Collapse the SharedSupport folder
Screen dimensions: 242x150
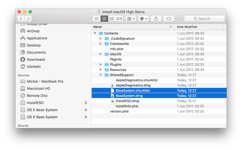tap(101, 75)
